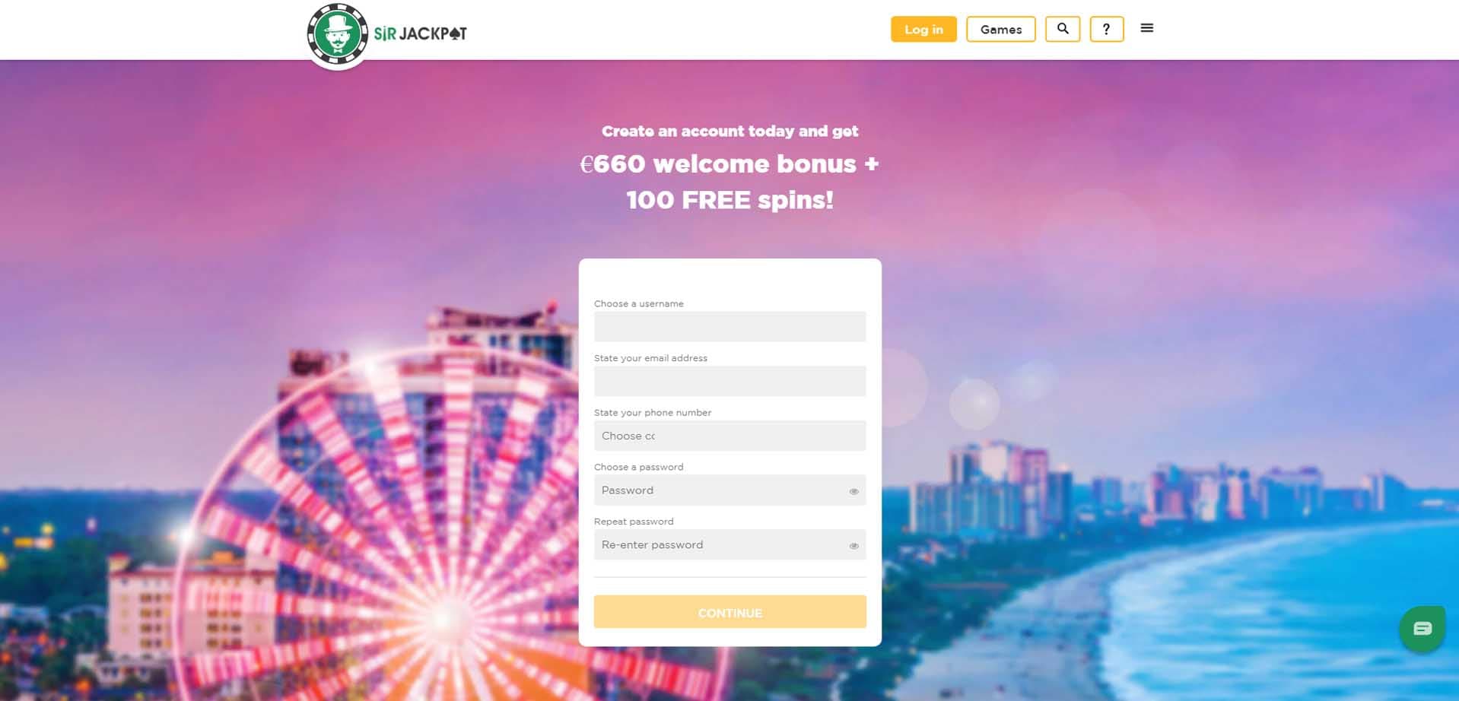Open the live chat bubble icon
This screenshot has height=701, width=1459.
(1422, 628)
